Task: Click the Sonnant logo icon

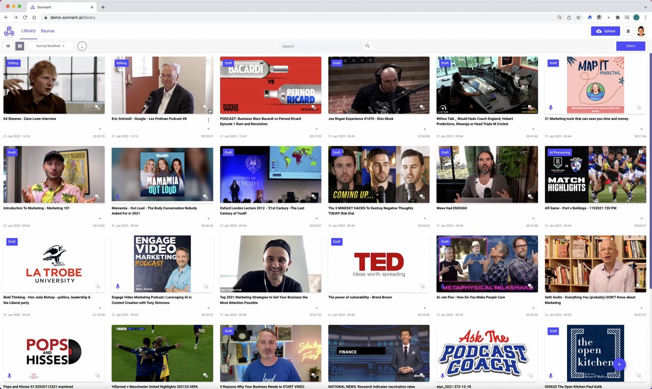Action: click(9, 31)
